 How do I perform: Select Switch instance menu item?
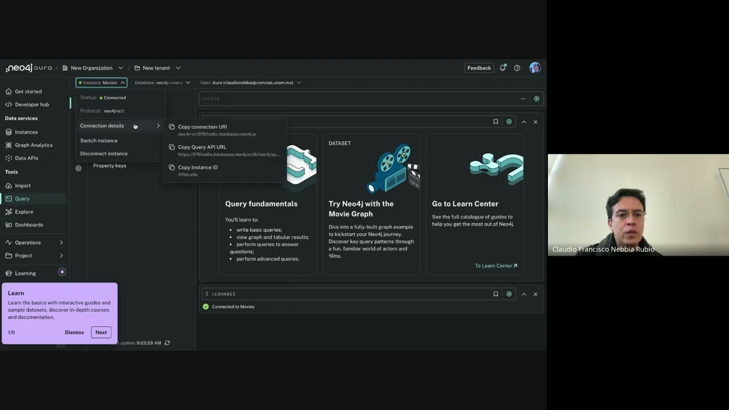(x=120, y=141)
